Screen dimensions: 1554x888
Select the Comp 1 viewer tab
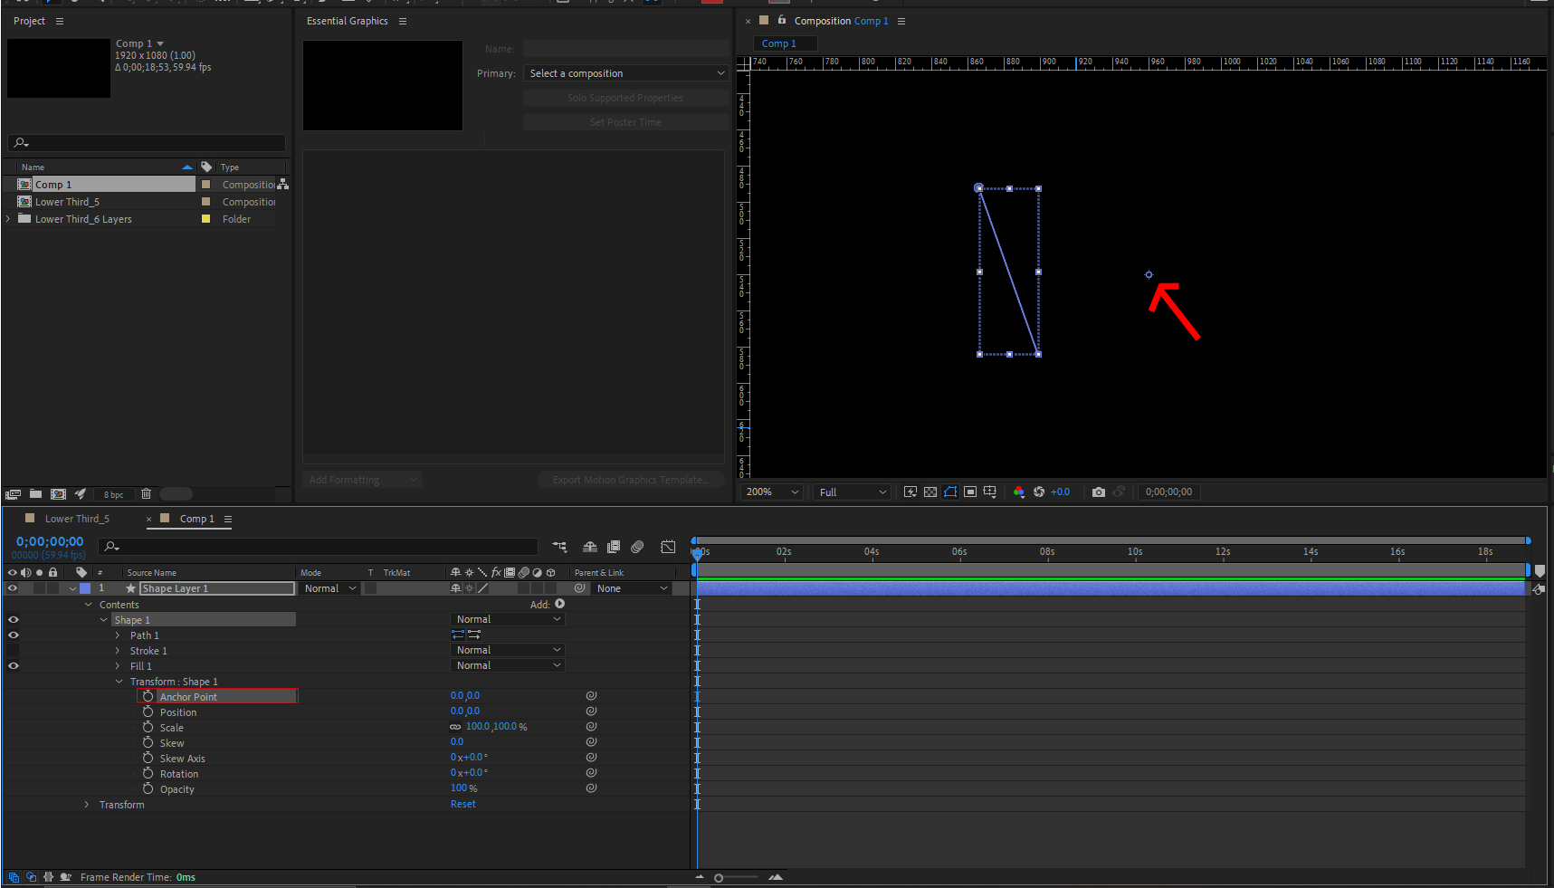click(784, 43)
